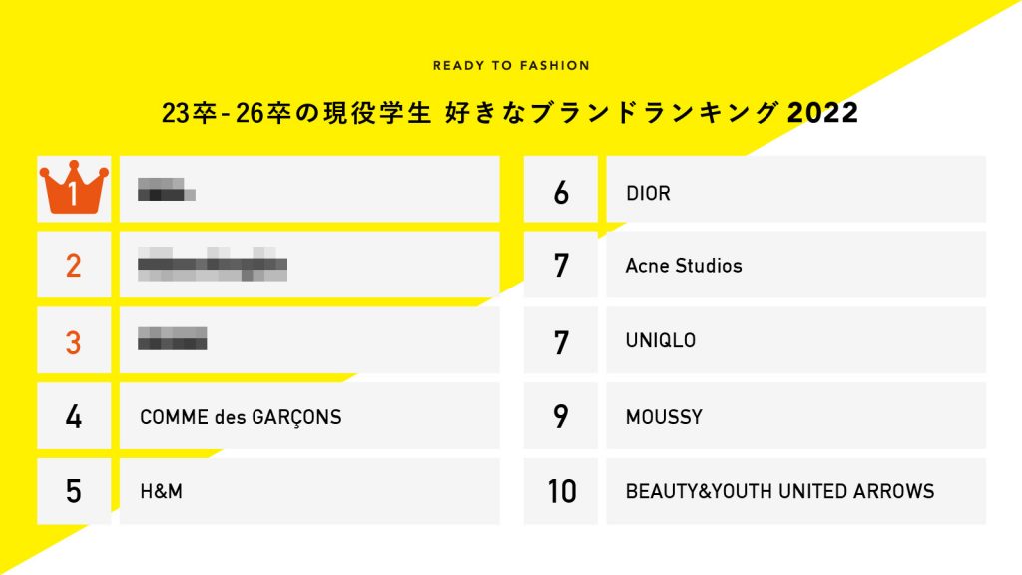The height and width of the screenshot is (575, 1022).
Task: Click the number 10 rank tile
Action: (x=561, y=491)
